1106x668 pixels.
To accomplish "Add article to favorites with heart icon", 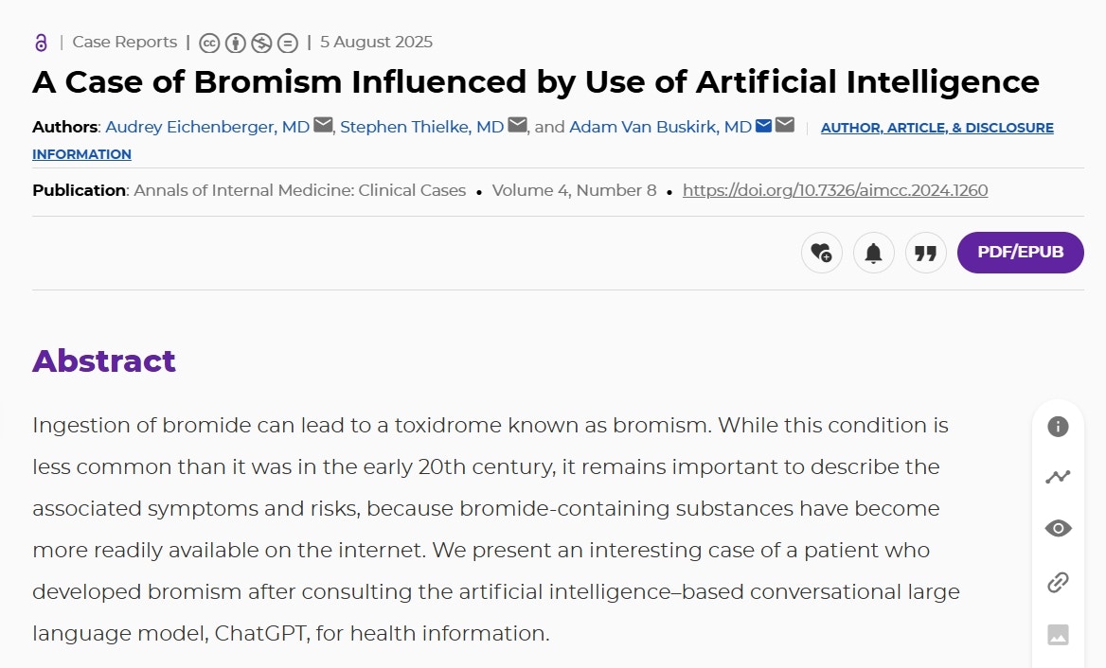I will coord(822,253).
